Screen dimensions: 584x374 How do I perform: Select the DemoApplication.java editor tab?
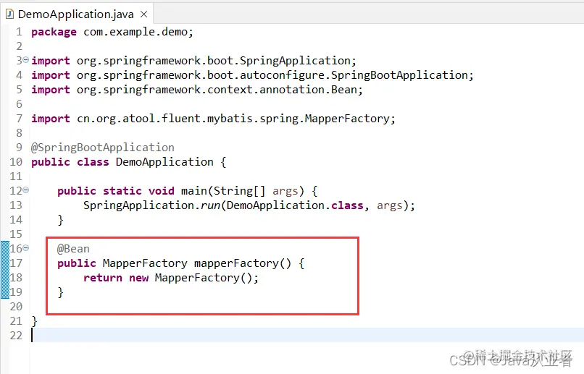pyautogui.click(x=77, y=14)
